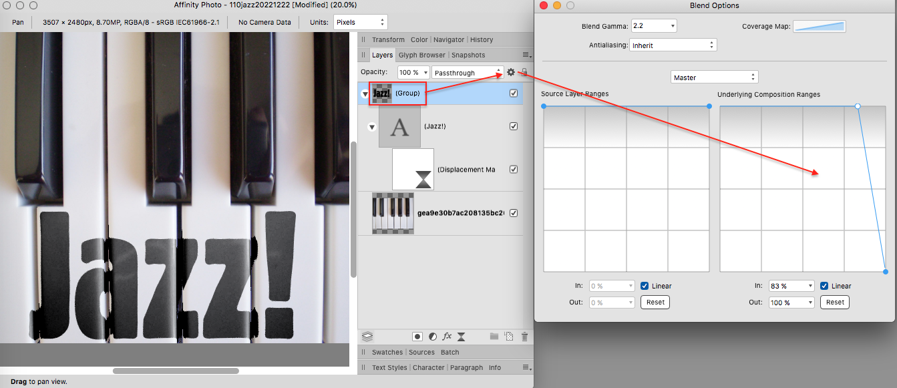
Task: Open the Adjustments half-circle icon
Action: tap(432, 337)
